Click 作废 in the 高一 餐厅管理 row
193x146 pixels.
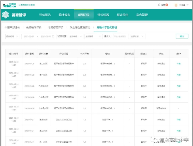[x=179, y=75]
